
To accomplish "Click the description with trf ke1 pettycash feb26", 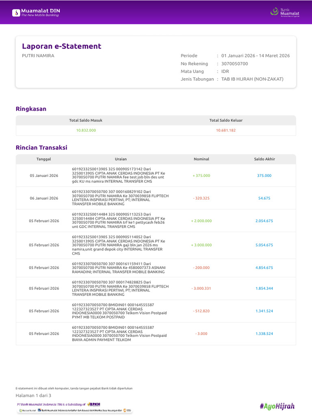I will [118, 220].
